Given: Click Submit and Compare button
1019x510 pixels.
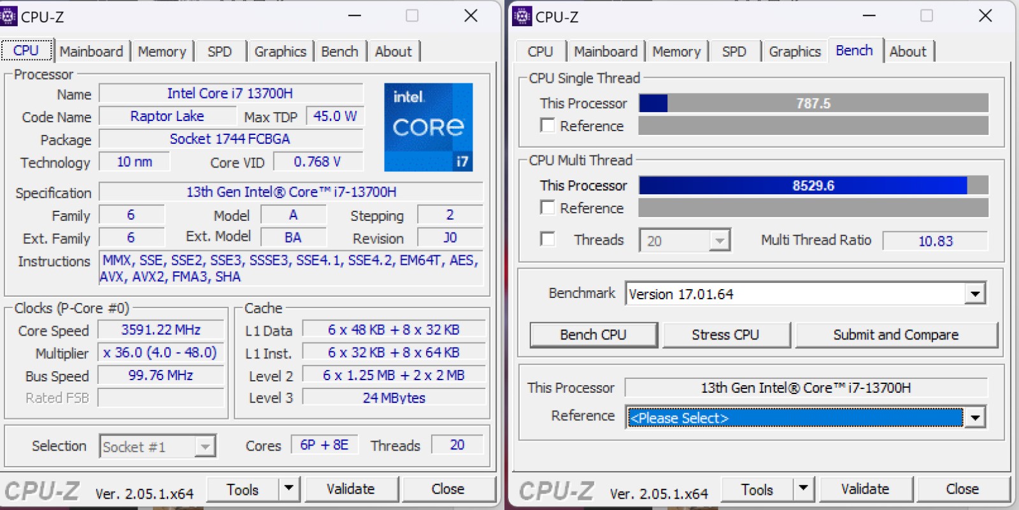Looking at the screenshot, I should 896,334.
